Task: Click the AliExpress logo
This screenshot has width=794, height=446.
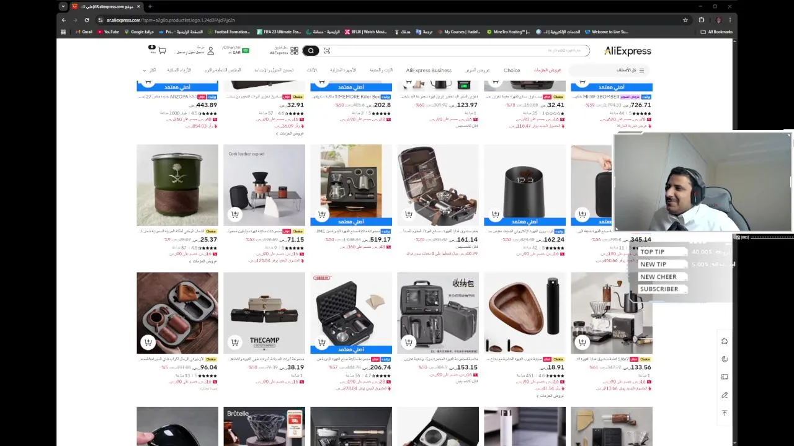Action: (627, 51)
